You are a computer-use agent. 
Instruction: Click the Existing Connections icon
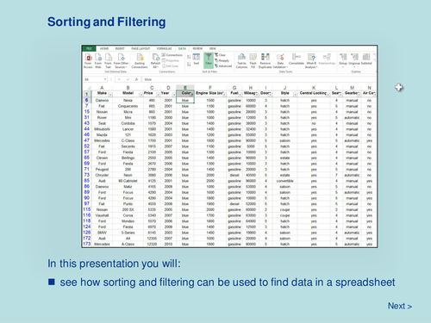click(140, 61)
